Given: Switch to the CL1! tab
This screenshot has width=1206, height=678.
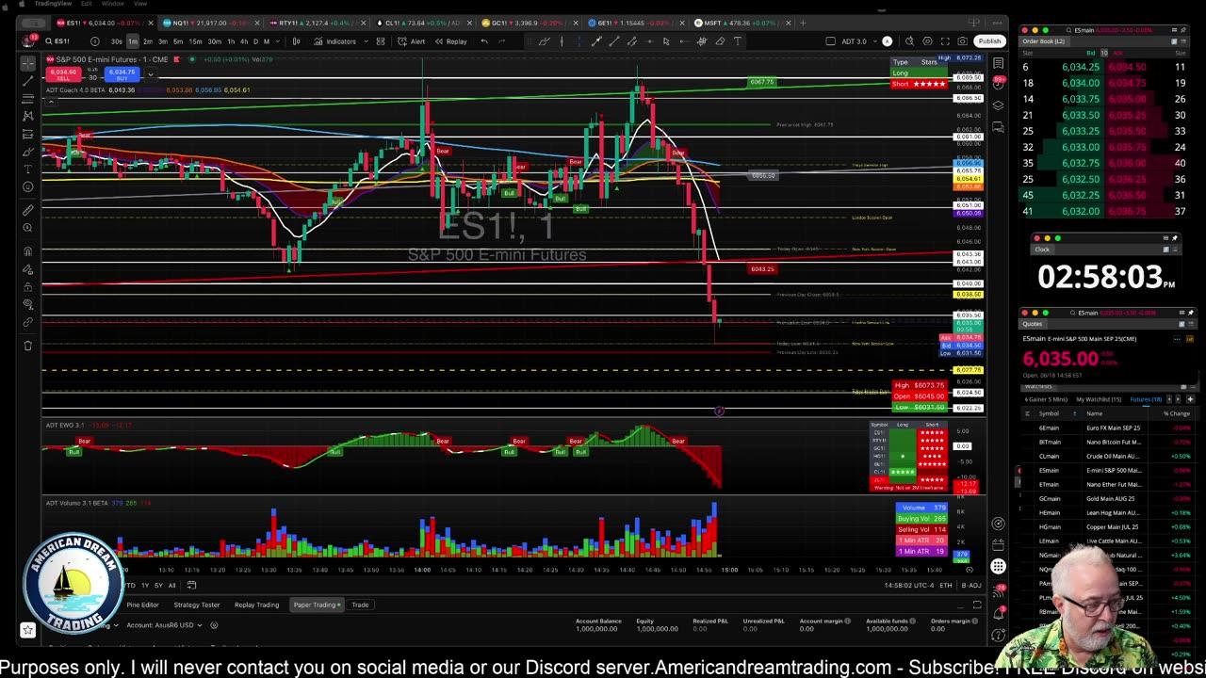Looking at the screenshot, I should pyautogui.click(x=422, y=23).
